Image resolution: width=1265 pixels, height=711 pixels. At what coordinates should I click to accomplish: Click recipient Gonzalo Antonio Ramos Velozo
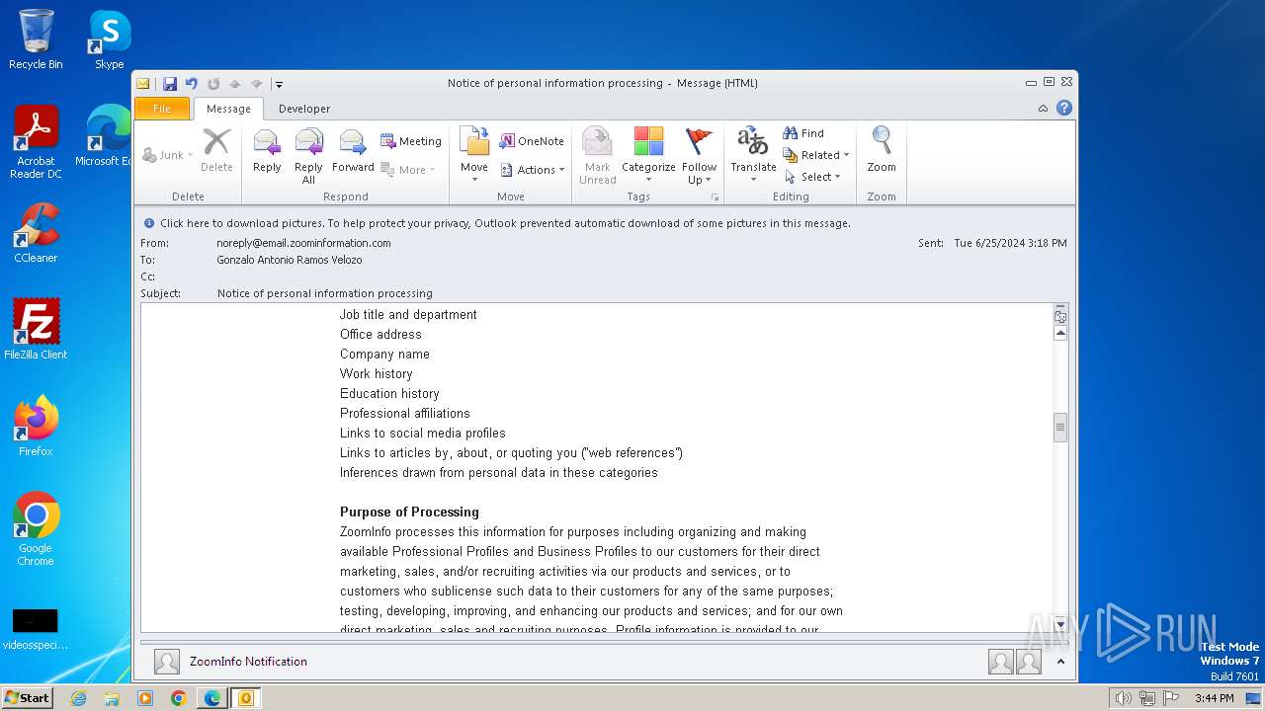point(290,260)
